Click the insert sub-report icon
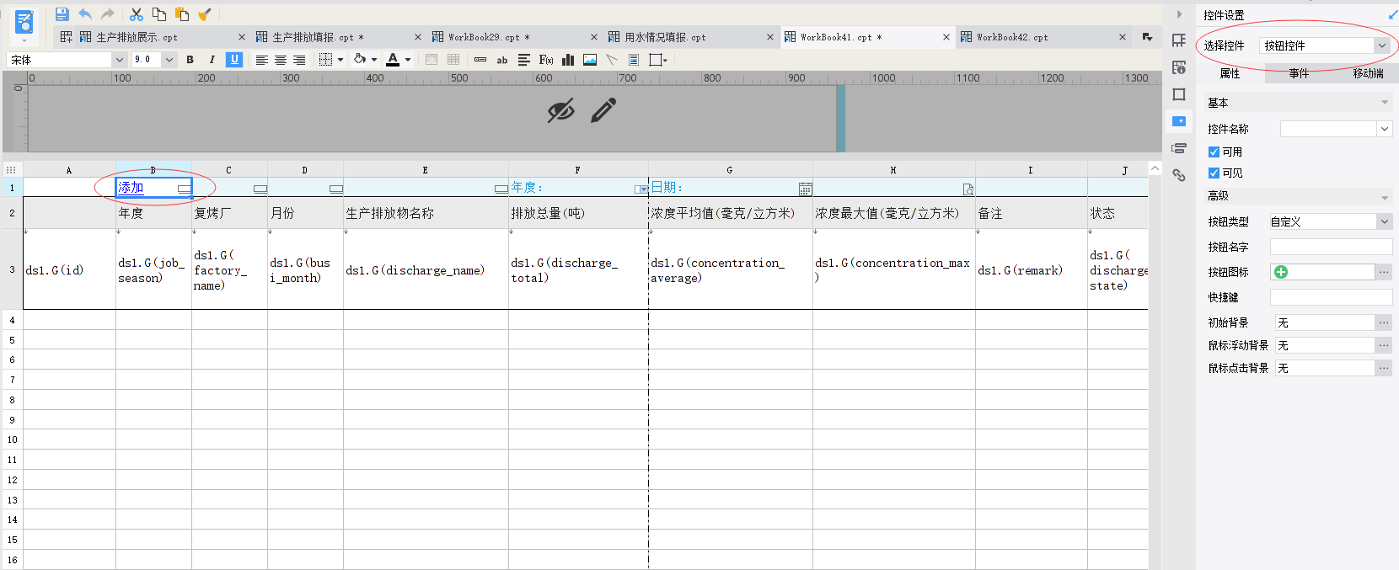 tap(634, 60)
